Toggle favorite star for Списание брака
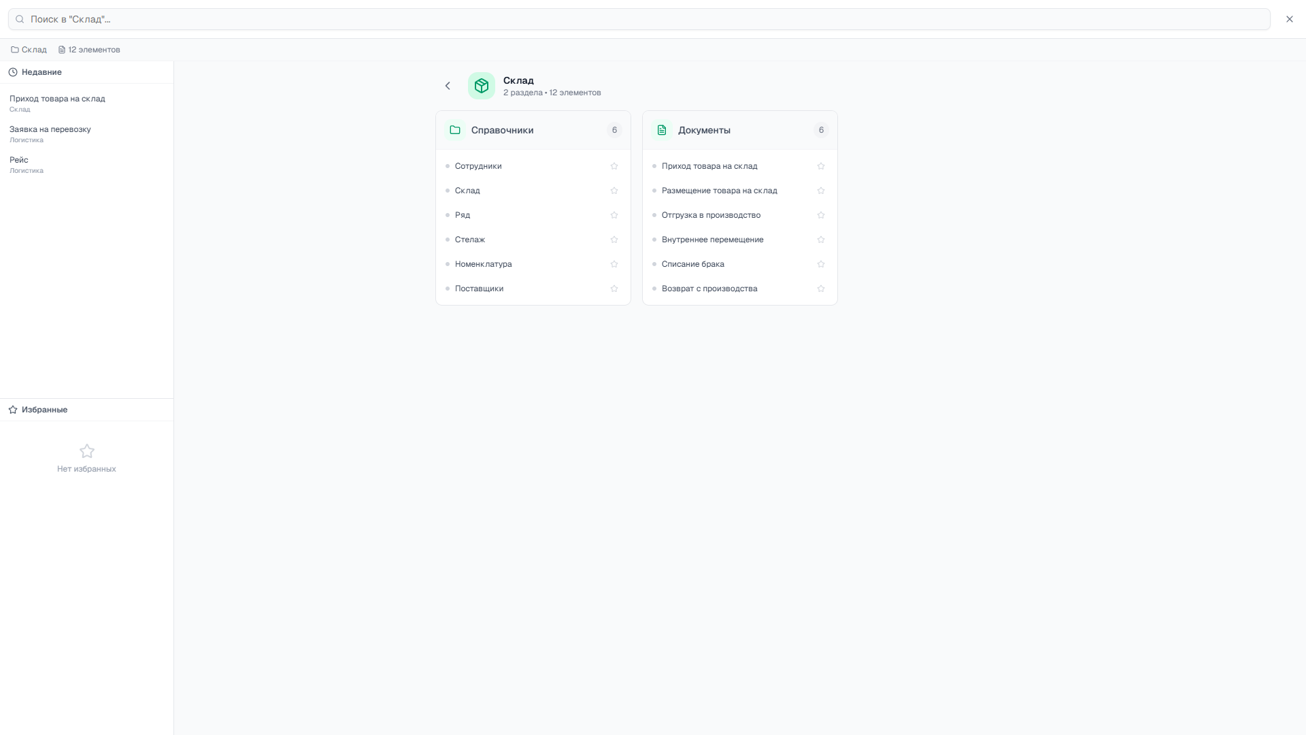The width and height of the screenshot is (1306, 735). tap(821, 264)
